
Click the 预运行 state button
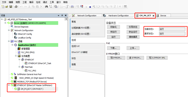(113, 32)
